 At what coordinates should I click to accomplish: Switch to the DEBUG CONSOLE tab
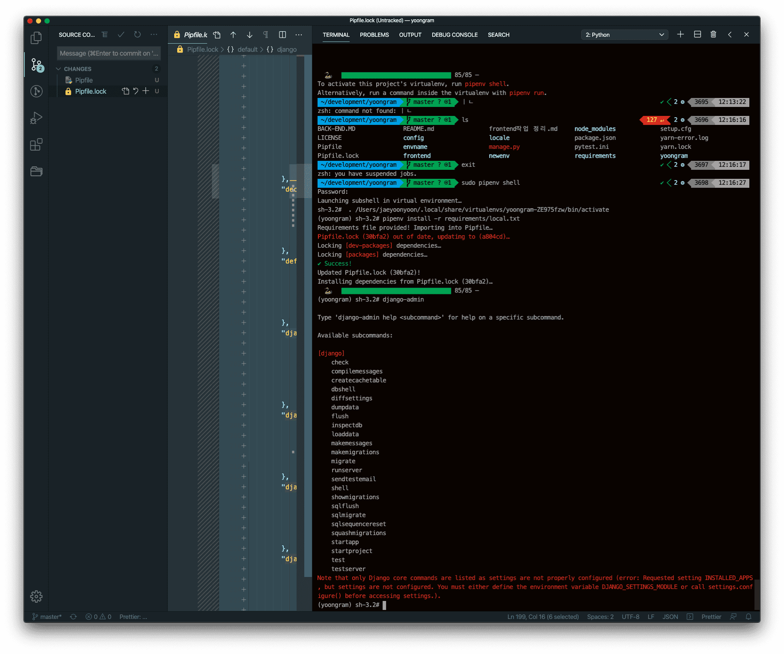click(454, 35)
